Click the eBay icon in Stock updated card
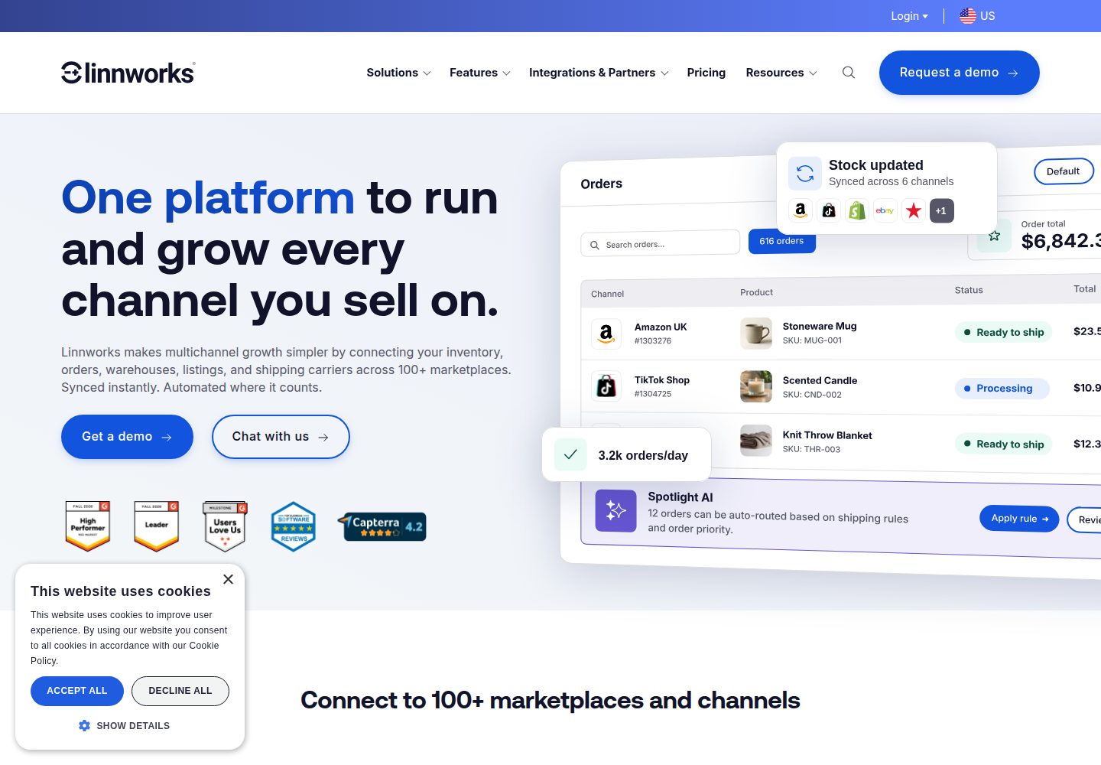This screenshot has width=1101, height=765. tap(885, 210)
